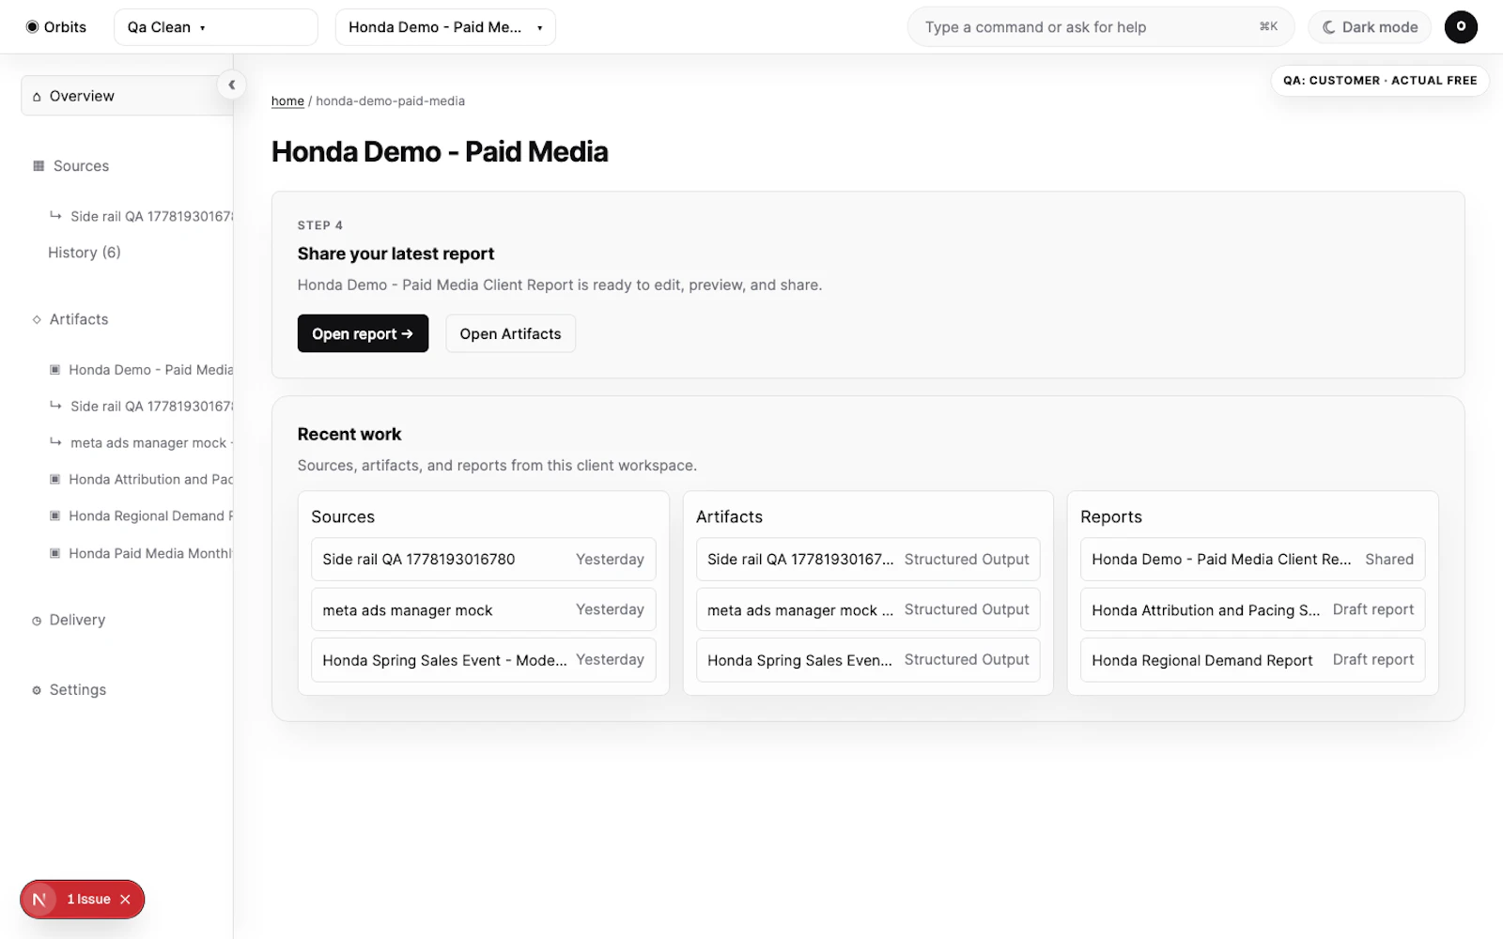Click the Sources grid icon in sidebar

pos(39,166)
